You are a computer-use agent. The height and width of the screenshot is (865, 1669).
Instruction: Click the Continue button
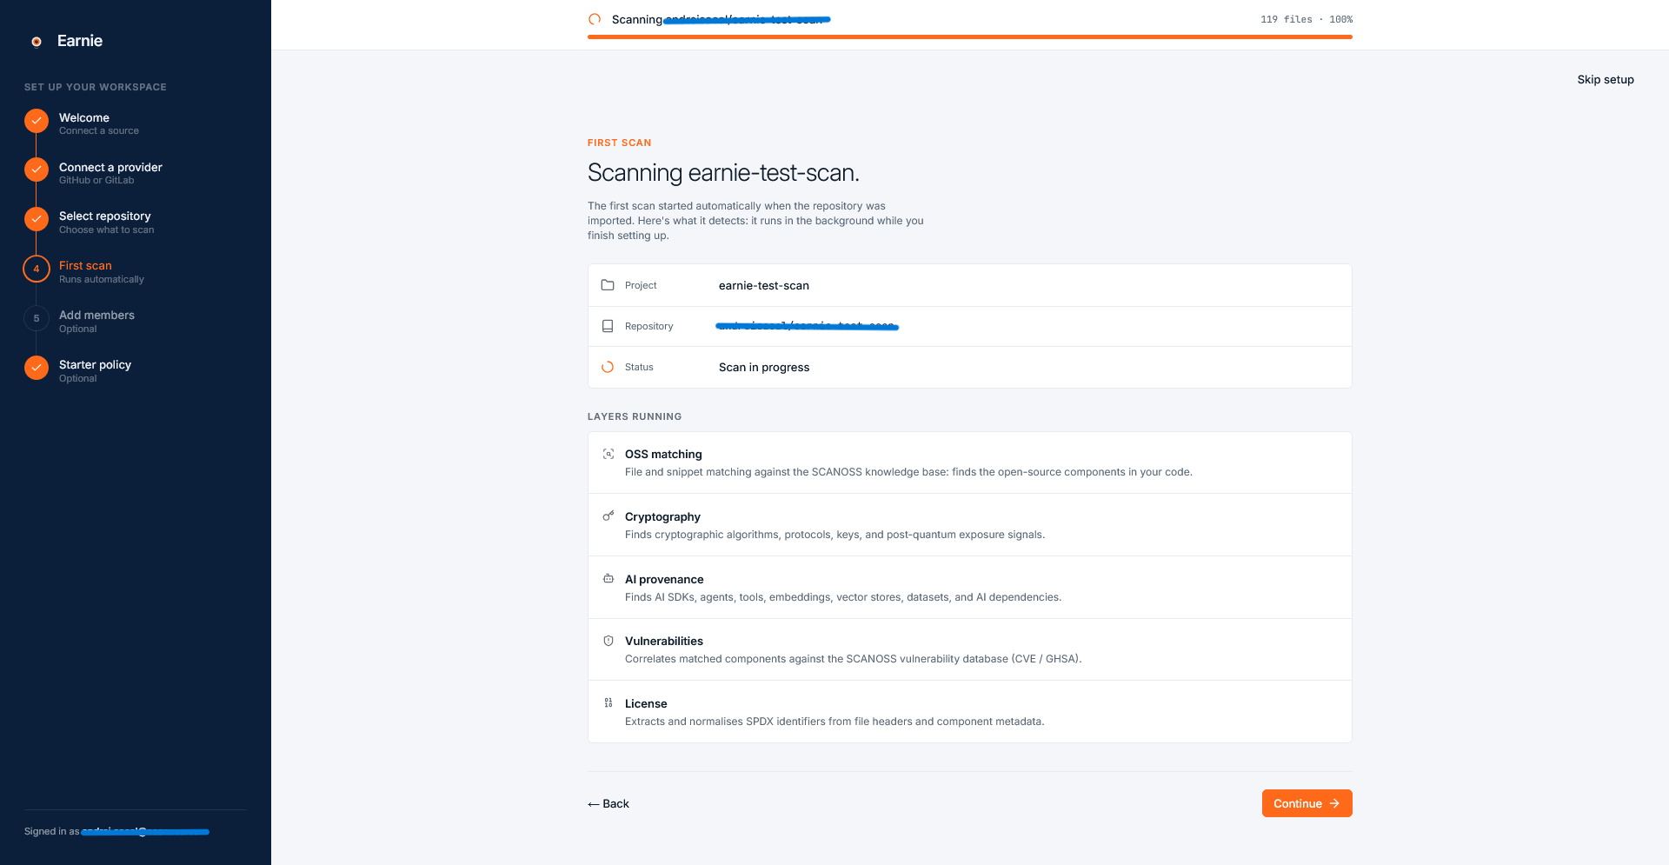[1307, 803]
